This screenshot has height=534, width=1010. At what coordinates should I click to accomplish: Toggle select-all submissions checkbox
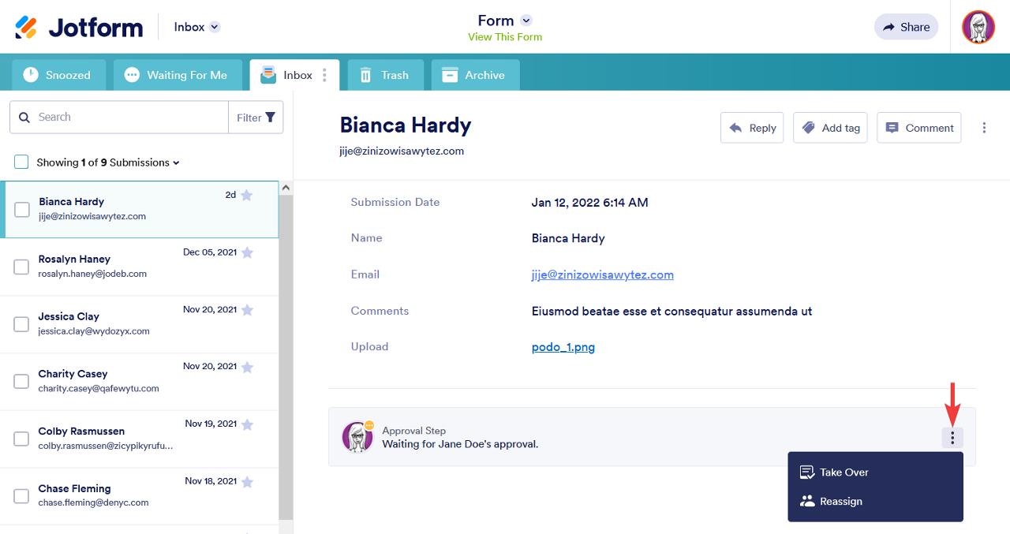click(x=22, y=162)
